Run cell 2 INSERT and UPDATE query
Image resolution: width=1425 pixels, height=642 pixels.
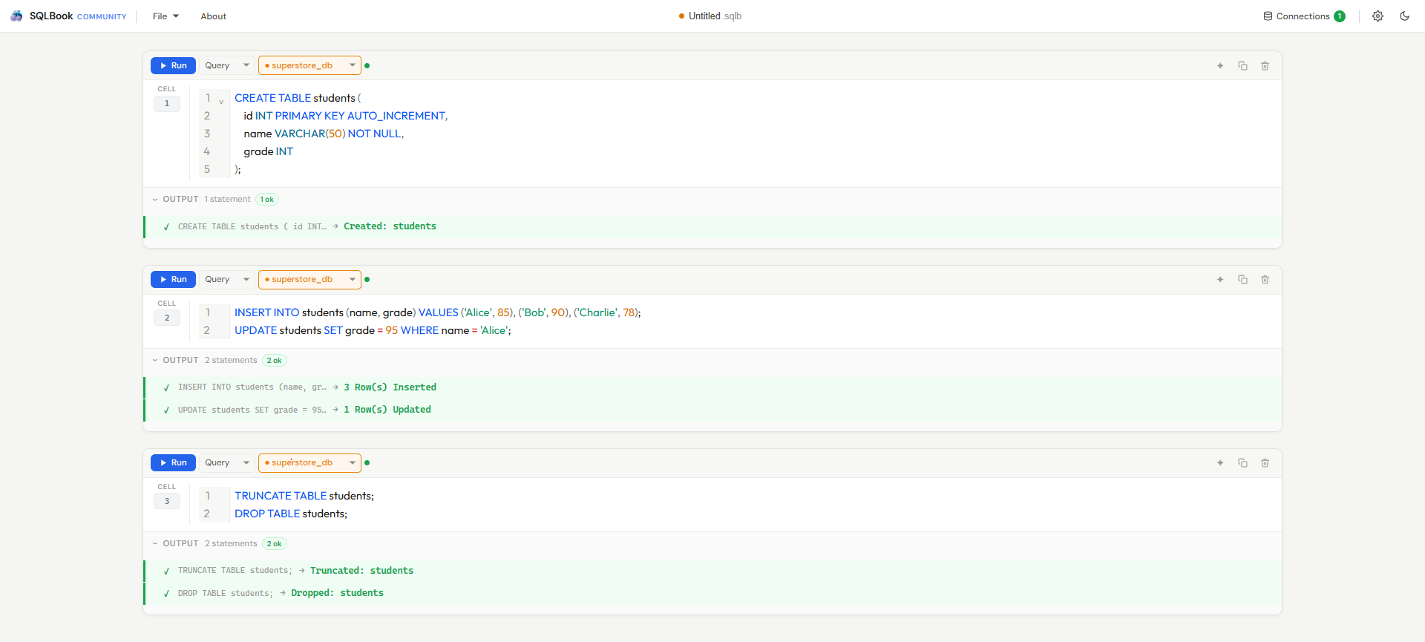173,279
